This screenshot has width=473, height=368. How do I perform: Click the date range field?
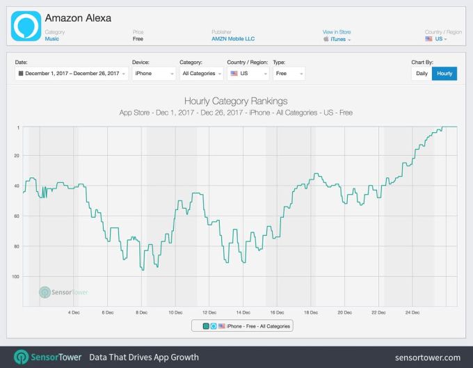point(72,73)
